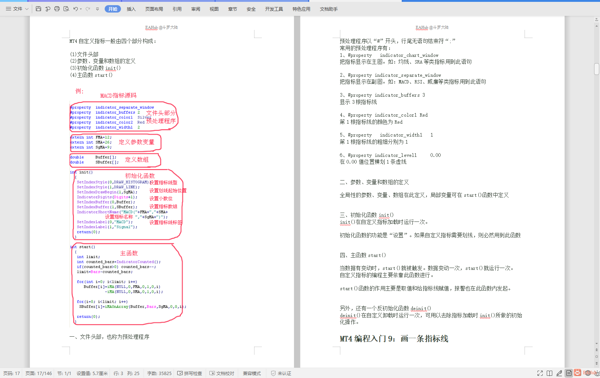Activate write mode with pencil icon
600x378 pixels.
click(x=559, y=373)
